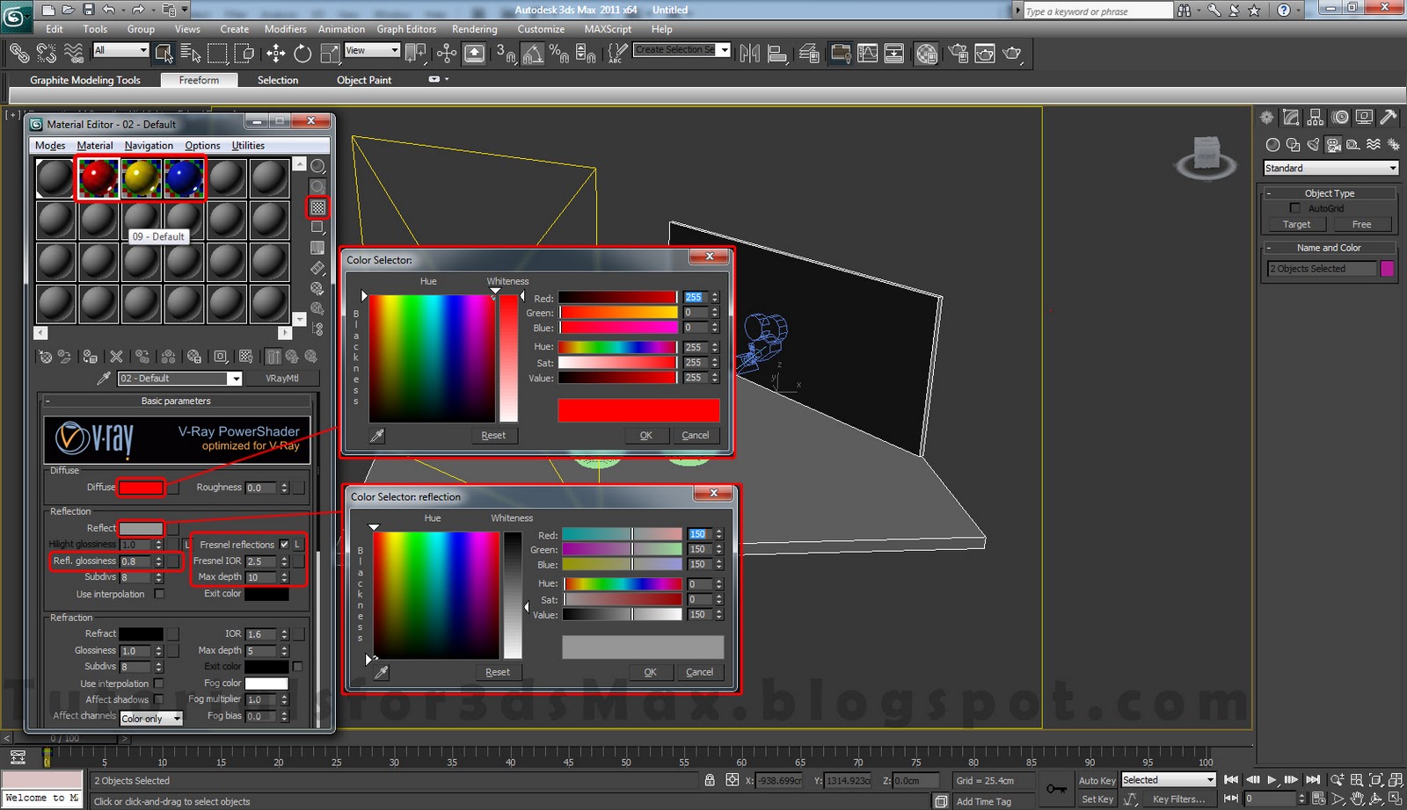1407x810 pixels.
Task: Open Select by Name dialog icon
Action: click(190, 54)
